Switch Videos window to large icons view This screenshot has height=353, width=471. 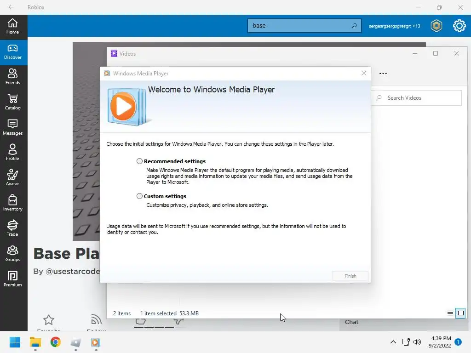pyautogui.click(x=460, y=313)
